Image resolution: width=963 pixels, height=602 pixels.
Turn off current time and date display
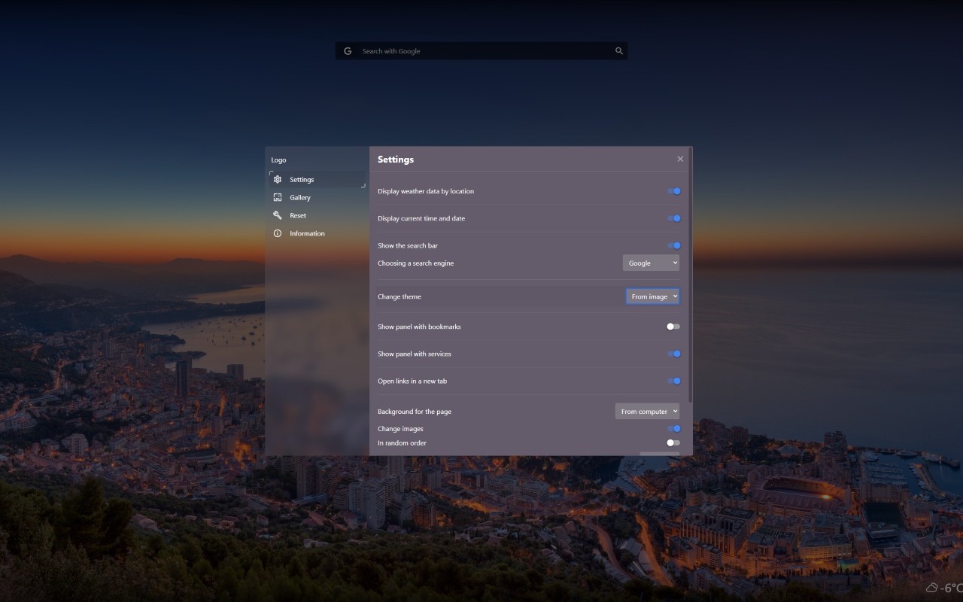[x=673, y=218]
